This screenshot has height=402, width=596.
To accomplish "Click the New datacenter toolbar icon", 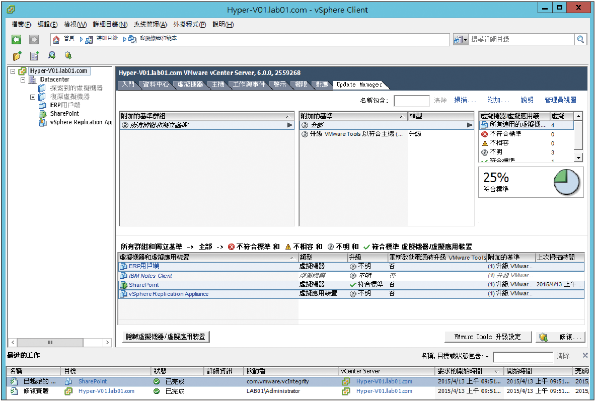I will coord(35,56).
